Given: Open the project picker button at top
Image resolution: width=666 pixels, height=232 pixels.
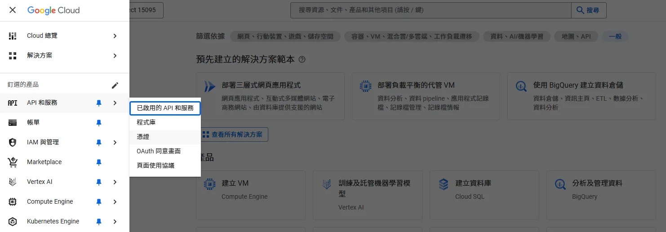Looking at the screenshot, I should coord(146,10).
